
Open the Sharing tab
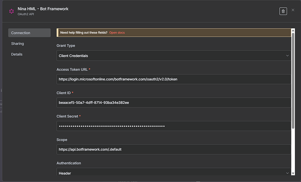pos(17,44)
